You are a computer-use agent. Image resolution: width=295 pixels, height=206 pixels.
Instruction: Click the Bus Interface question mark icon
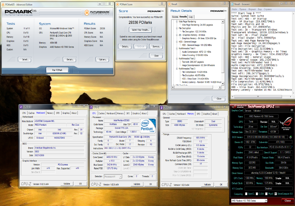pyautogui.click(x=292, y=147)
